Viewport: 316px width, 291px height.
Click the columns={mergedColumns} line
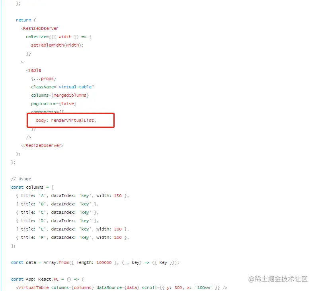(x=60, y=95)
